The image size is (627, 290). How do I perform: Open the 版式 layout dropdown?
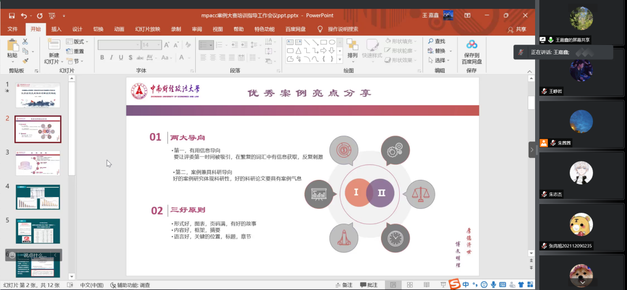78,41
